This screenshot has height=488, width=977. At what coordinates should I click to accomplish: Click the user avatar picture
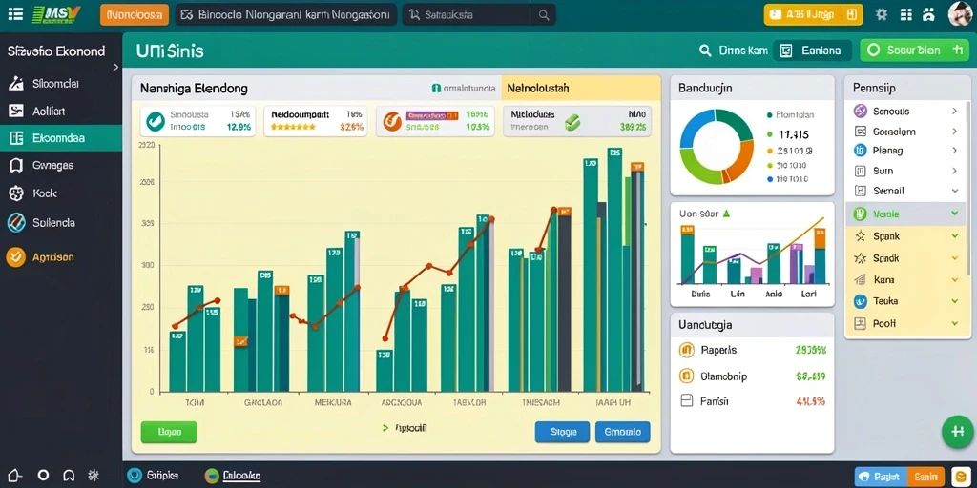pos(960,14)
